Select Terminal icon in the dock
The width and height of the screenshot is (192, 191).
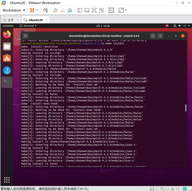coord(7,82)
